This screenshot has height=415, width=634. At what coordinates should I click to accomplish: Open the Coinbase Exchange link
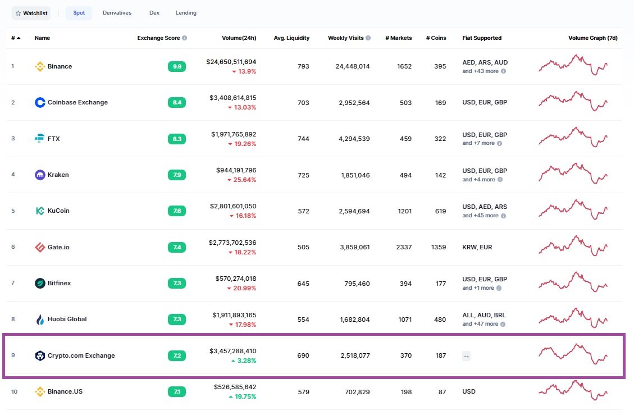tap(77, 102)
